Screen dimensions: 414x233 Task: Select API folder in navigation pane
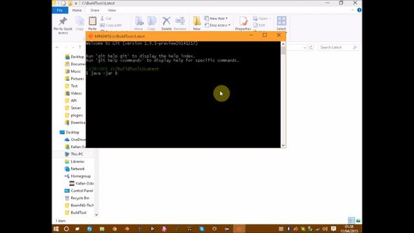(71, 101)
